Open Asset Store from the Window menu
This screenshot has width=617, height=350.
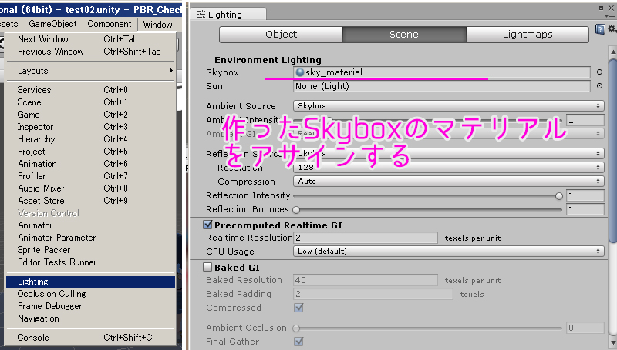point(90,201)
